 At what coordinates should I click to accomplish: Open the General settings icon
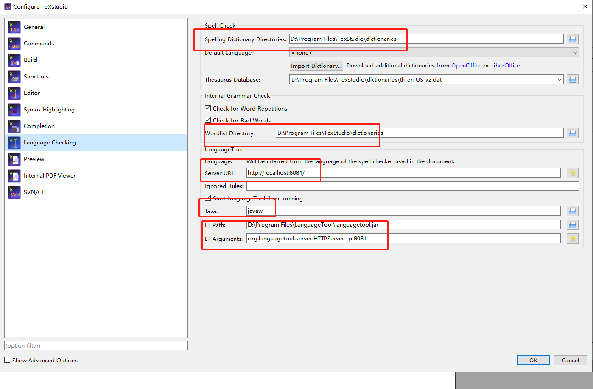[14, 27]
